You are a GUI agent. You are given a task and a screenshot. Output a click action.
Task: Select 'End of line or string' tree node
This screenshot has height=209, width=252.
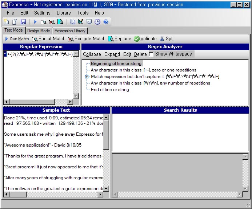pyautogui.click(x=110, y=90)
